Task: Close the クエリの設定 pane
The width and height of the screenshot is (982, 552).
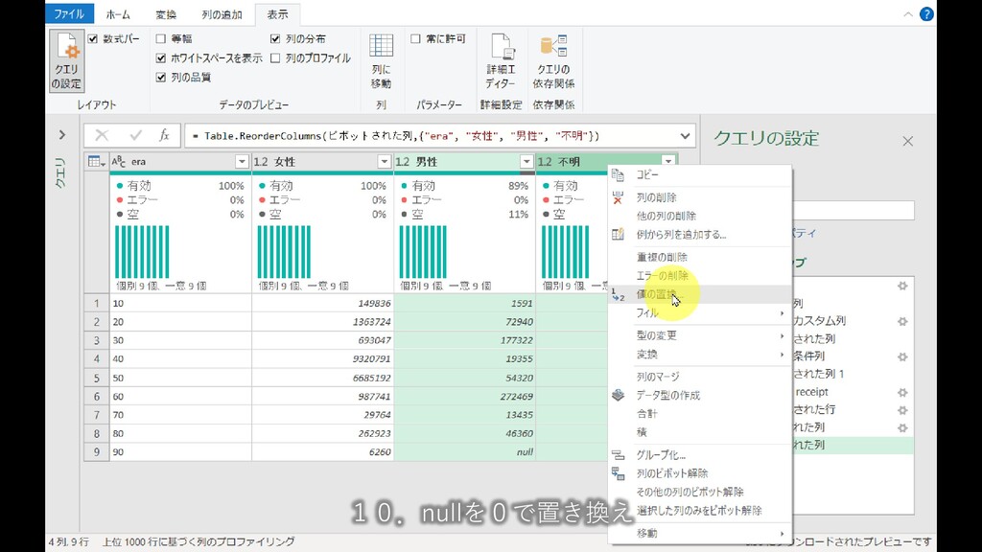Action: pyautogui.click(x=907, y=142)
